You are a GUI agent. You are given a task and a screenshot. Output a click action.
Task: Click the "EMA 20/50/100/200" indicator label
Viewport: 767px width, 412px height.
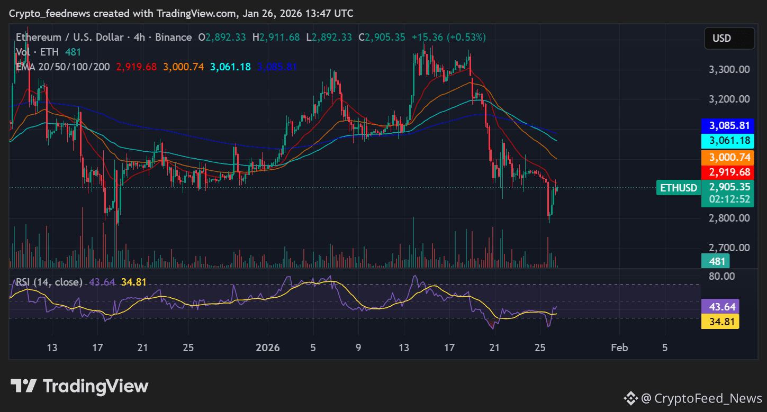(x=63, y=67)
